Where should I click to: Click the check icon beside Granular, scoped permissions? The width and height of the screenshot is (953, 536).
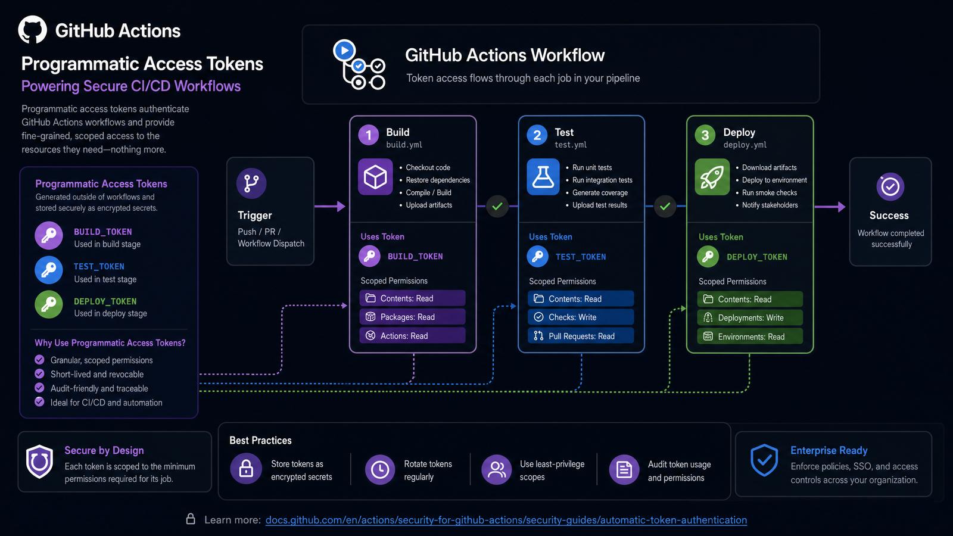39,360
